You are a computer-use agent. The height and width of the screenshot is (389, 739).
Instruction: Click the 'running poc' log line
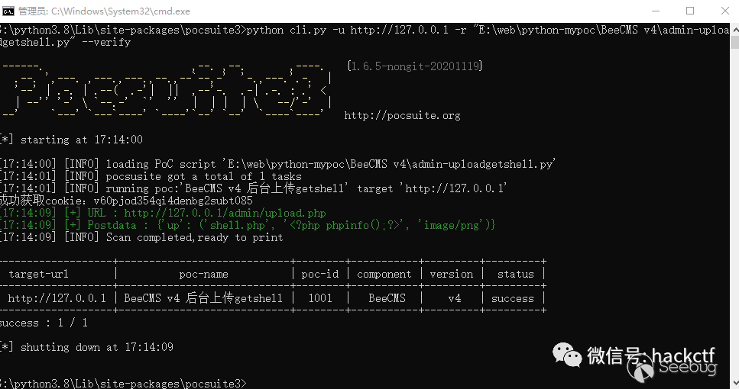click(x=254, y=188)
